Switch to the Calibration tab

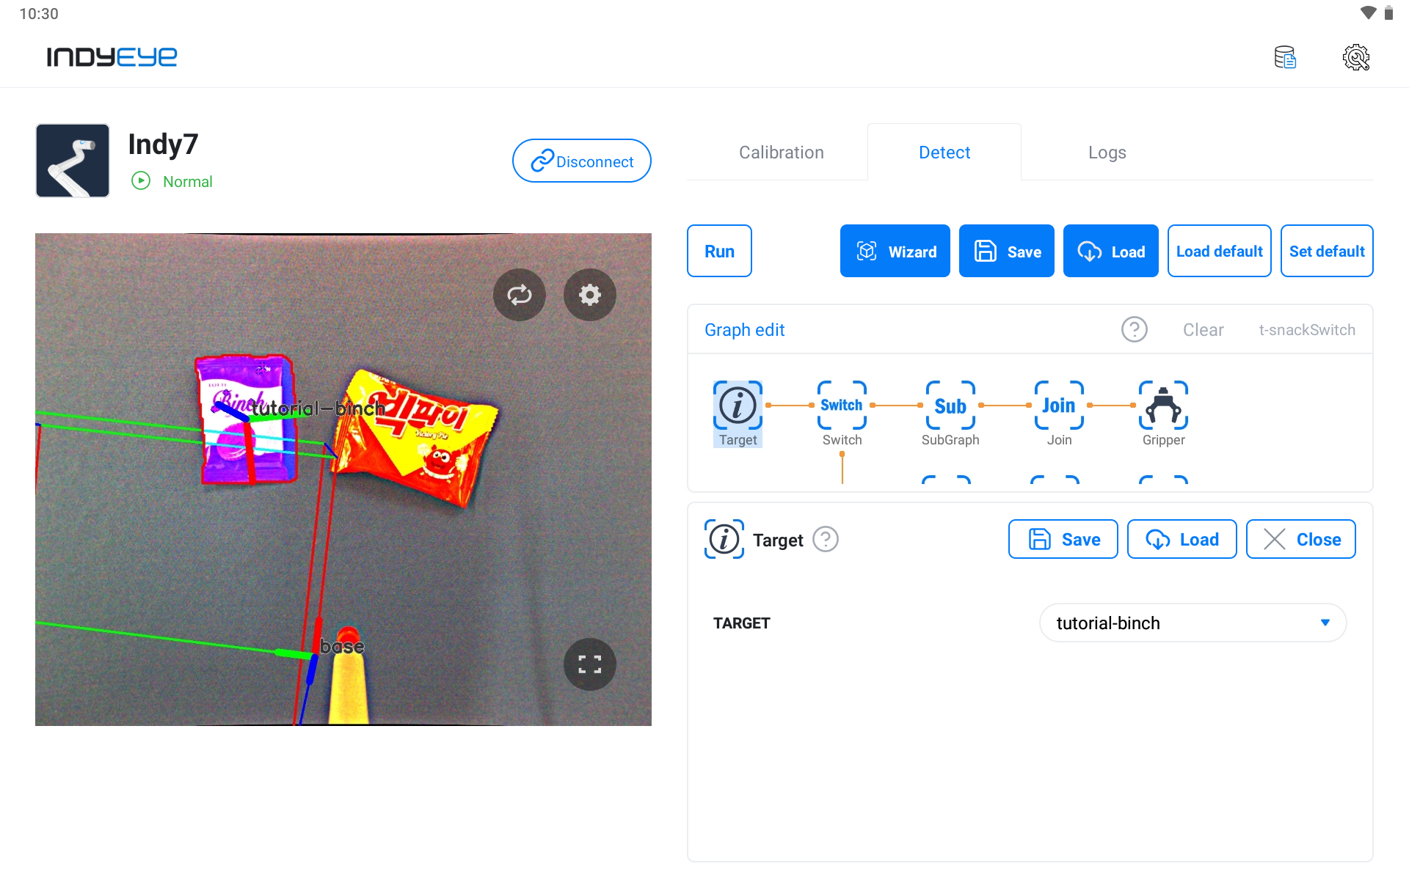[782, 153]
